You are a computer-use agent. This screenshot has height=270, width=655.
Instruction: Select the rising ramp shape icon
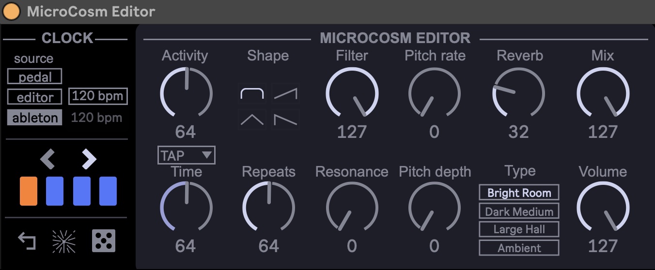pos(286,93)
